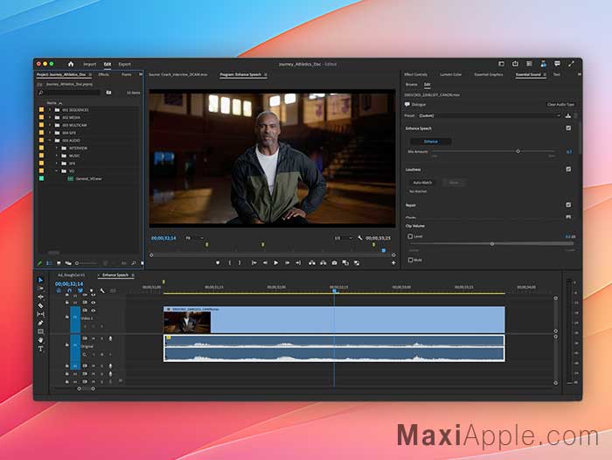Expand the 003 MULTICAM bin
This screenshot has height=460, width=612.
point(50,125)
